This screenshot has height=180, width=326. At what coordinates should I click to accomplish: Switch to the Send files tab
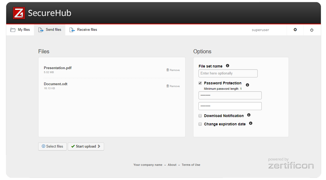[50, 30]
